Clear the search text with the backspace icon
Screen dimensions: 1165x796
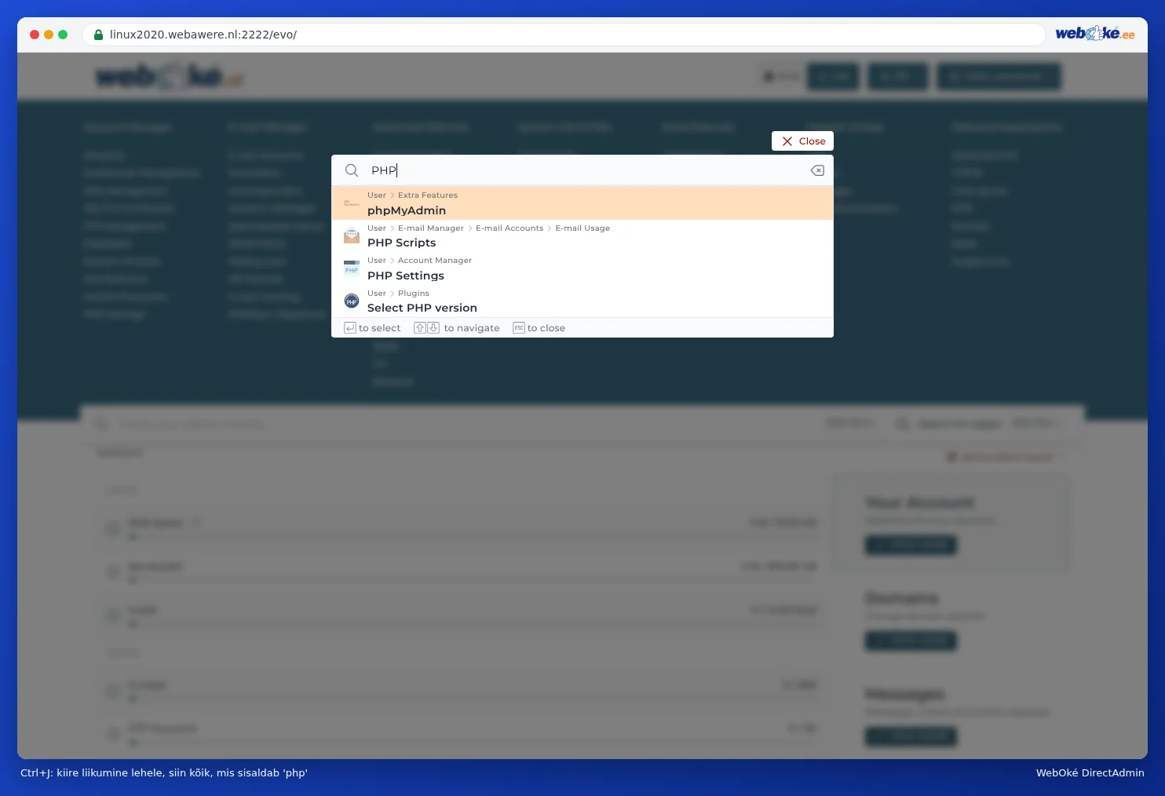(x=817, y=170)
